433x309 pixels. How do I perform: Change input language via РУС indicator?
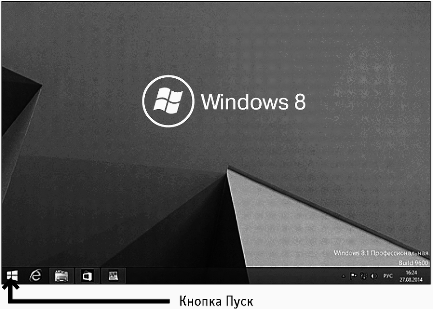click(388, 276)
